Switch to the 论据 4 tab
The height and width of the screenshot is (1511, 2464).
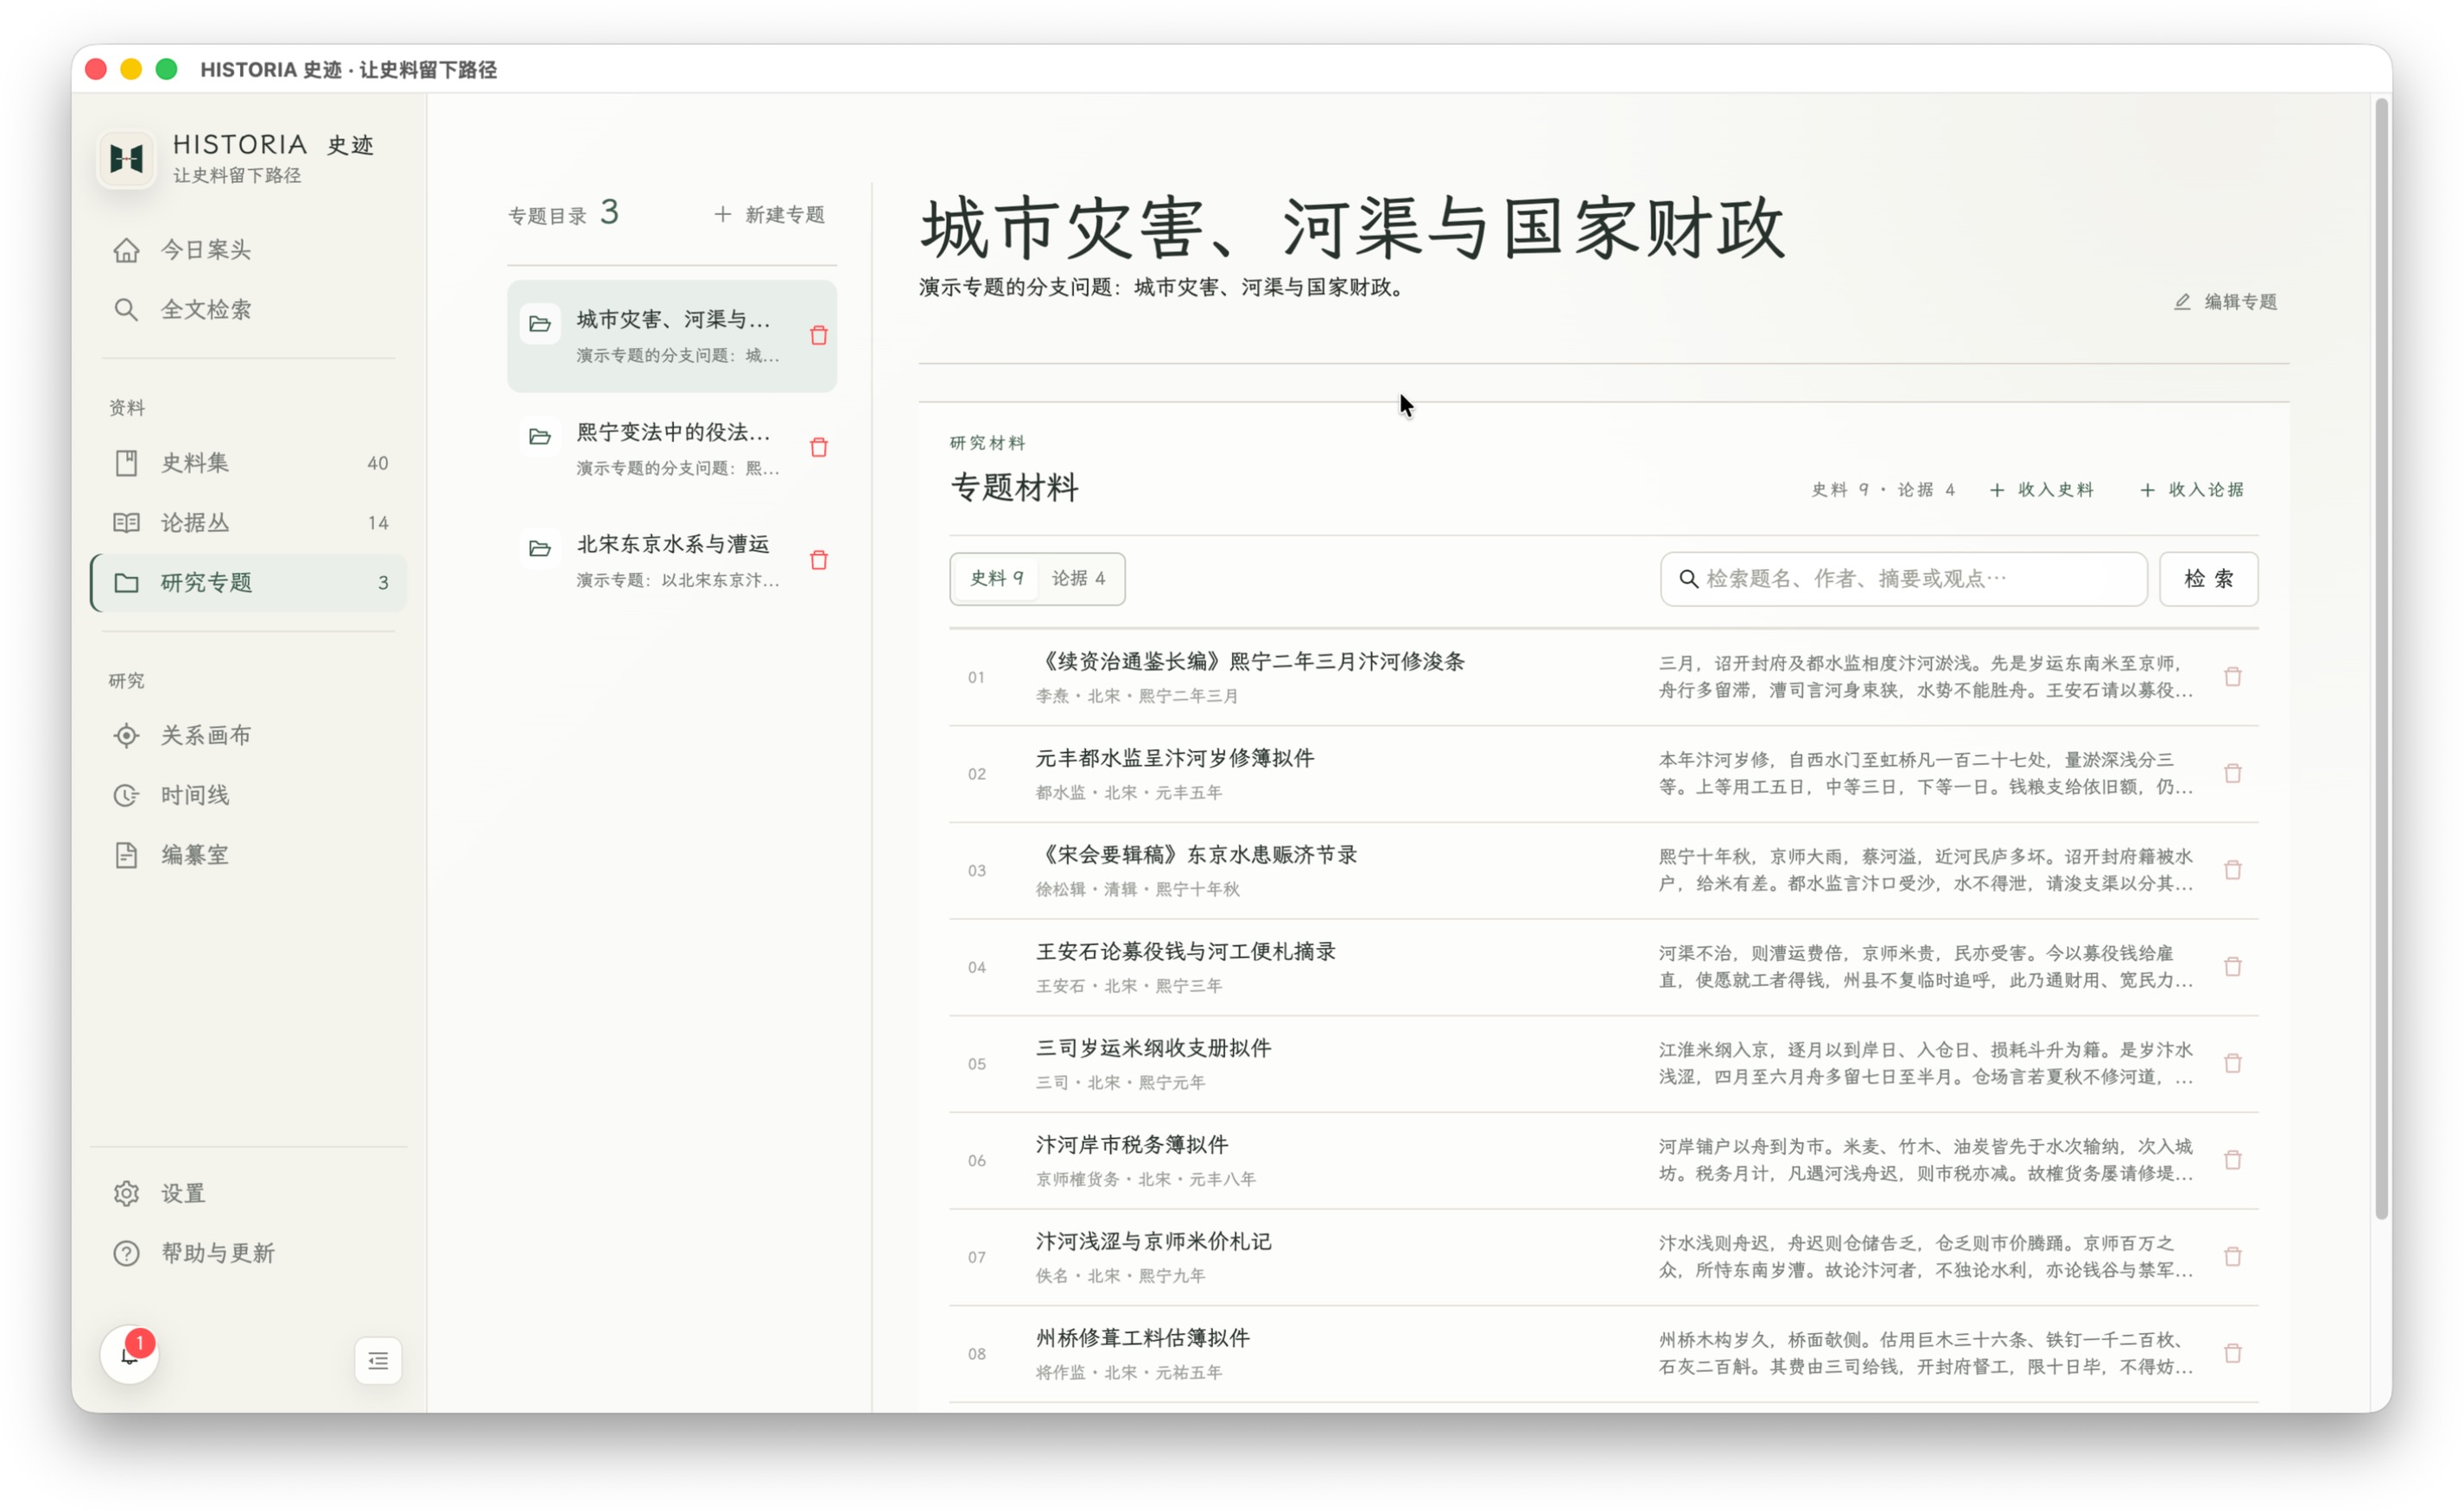tap(1078, 578)
